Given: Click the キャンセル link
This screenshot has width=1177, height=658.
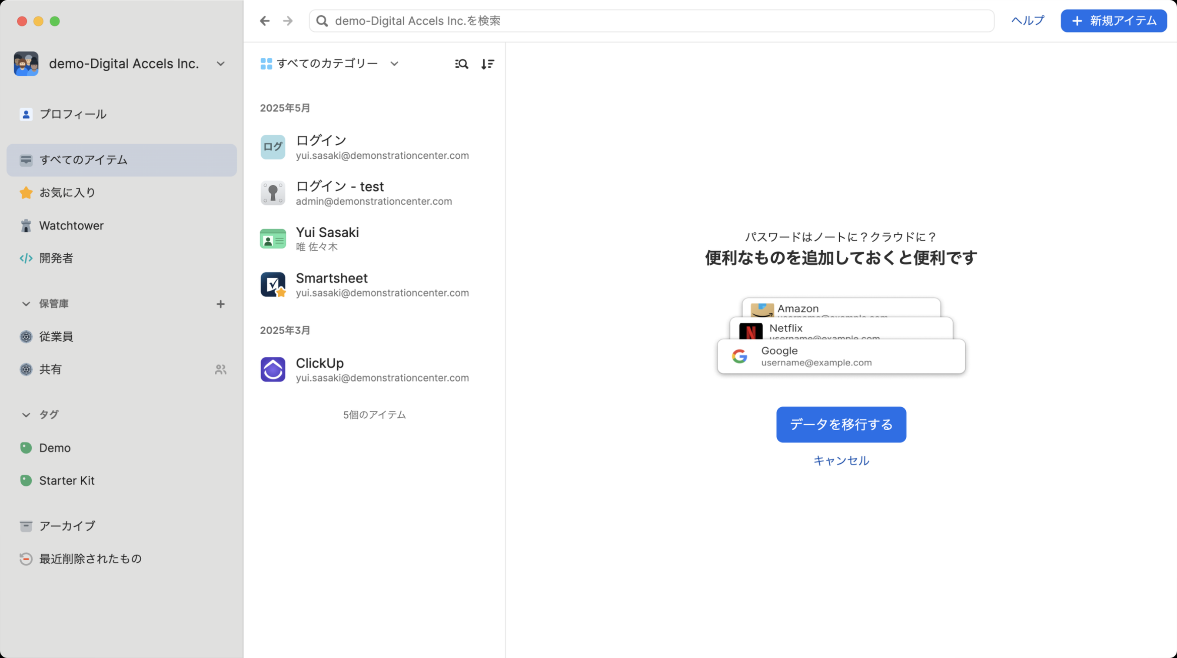Looking at the screenshot, I should point(841,461).
